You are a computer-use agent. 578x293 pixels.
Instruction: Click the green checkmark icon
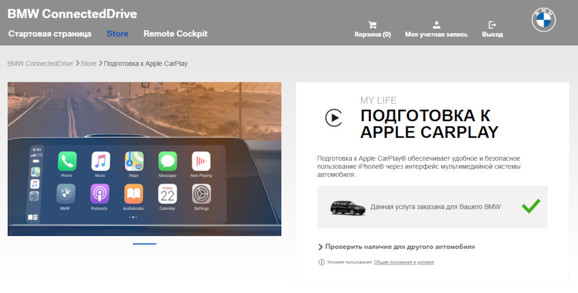[531, 206]
